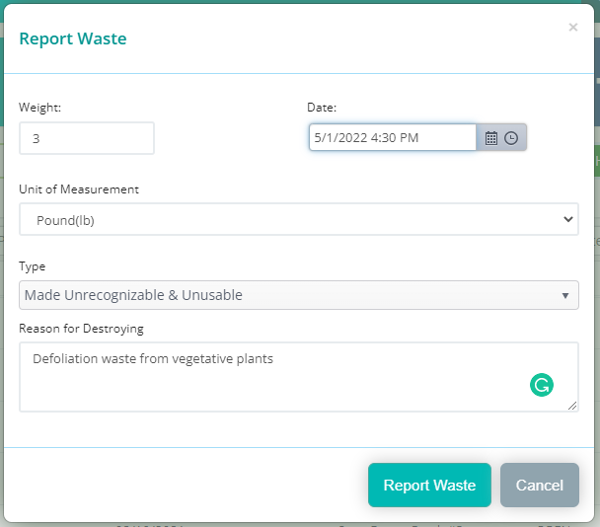Open the clock time picker icon

(x=511, y=138)
